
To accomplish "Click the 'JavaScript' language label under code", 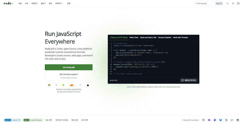I will (x=113, y=80).
